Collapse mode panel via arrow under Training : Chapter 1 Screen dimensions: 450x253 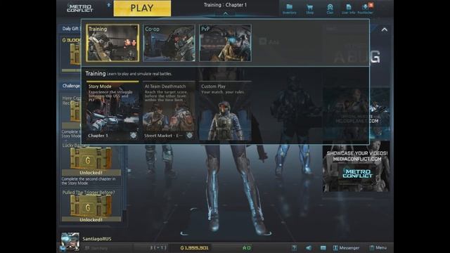tap(226, 13)
